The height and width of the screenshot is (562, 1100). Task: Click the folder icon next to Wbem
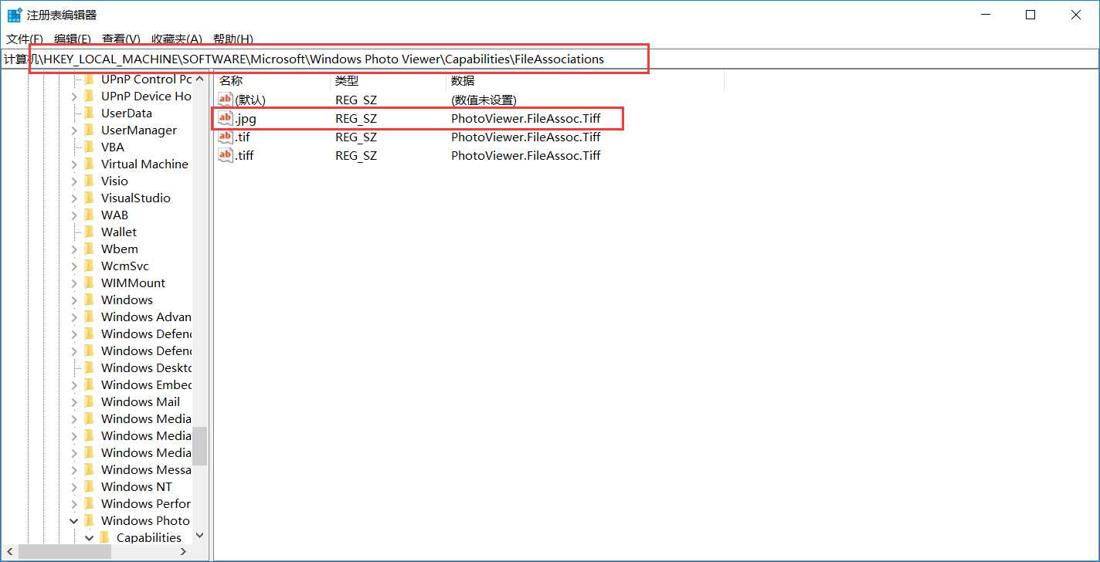[x=89, y=249]
